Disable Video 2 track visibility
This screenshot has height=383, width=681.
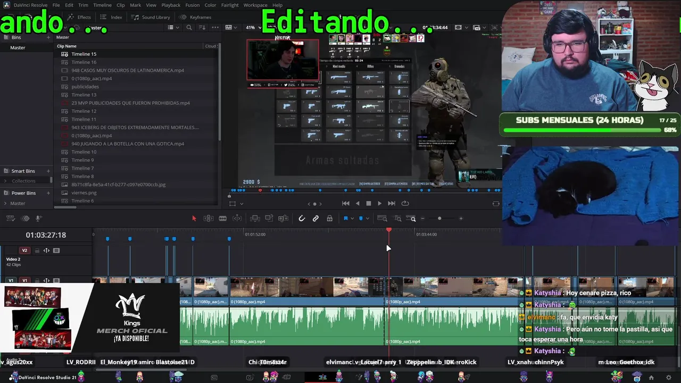click(56, 251)
